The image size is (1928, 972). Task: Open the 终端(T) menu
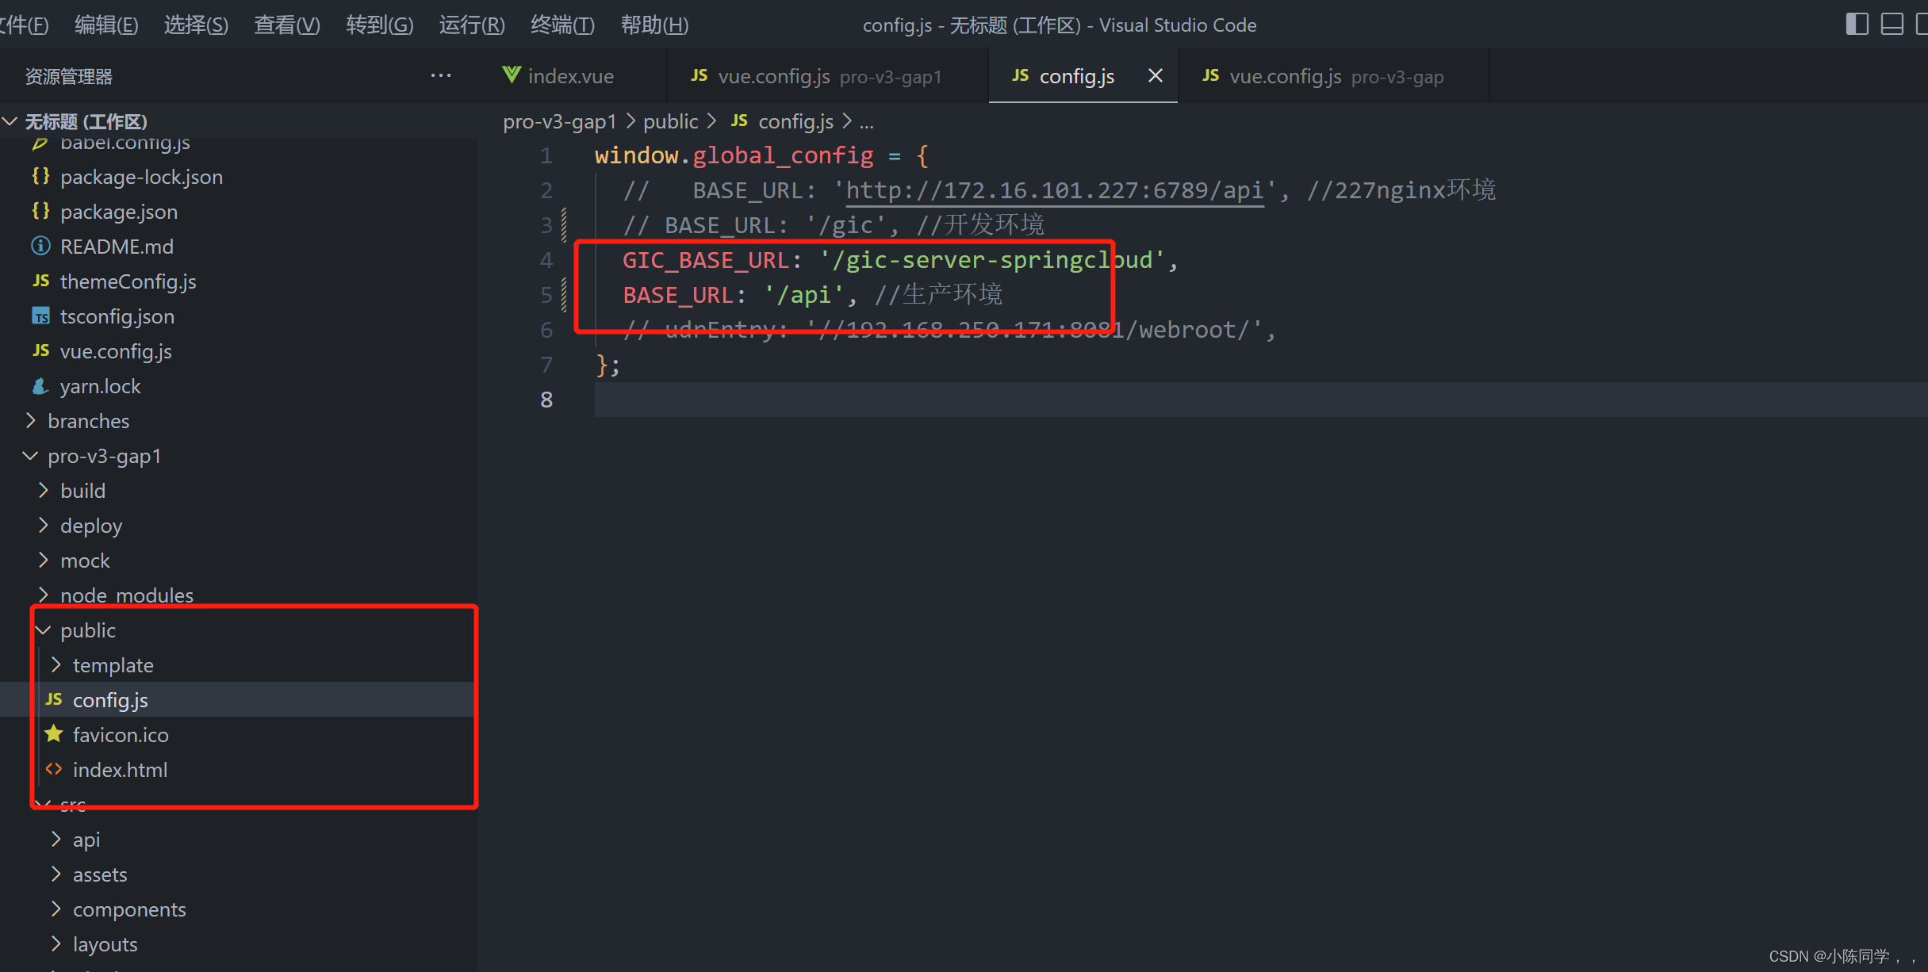click(562, 25)
